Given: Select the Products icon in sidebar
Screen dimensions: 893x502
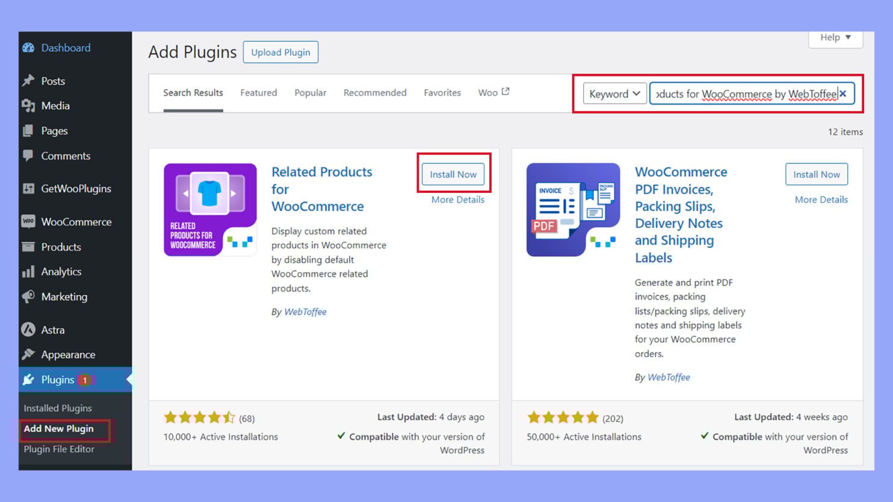Looking at the screenshot, I should 28,246.
